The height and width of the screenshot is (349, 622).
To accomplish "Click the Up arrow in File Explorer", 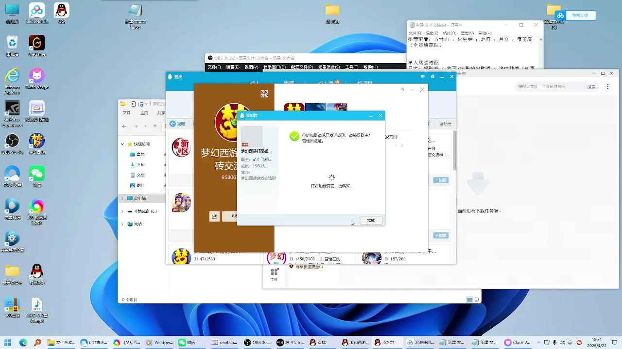I will coord(155,127).
